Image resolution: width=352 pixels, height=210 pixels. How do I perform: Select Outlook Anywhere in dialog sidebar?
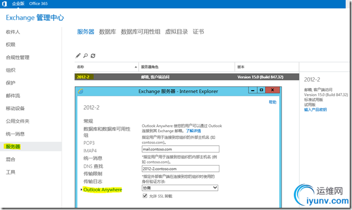pyautogui.click(x=103, y=190)
